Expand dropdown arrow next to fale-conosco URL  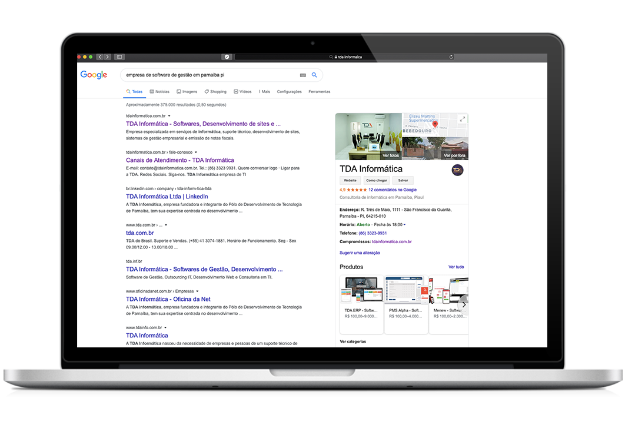pyautogui.click(x=195, y=152)
